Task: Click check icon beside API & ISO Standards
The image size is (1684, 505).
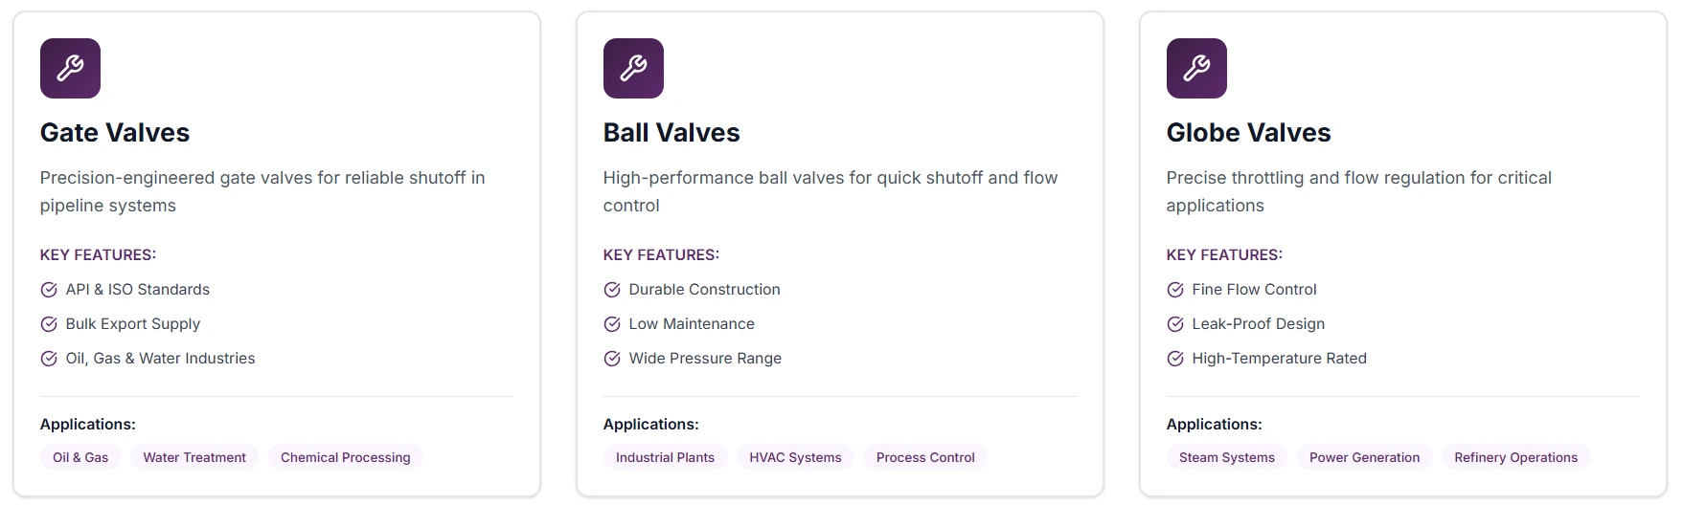Action: click(49, 290)
